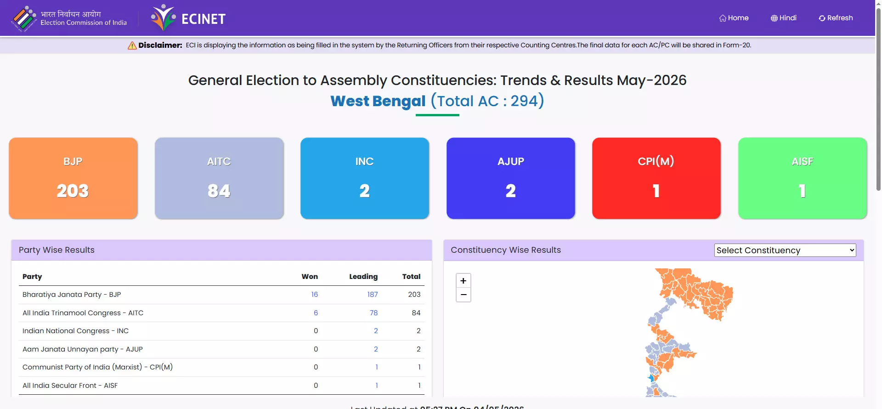Image resolution: width=882 pixels, height=409 pixels.
Task: Open the AJUP result card
Action: pyautogui.click(x=511, y=178)
